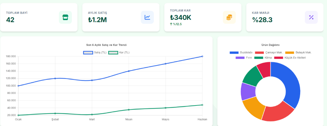Image resolution: width=327 pixels, height=126 pixels.
Task: Click the 42 value in Toplam Bayi card
Action: [x=10, y=20]
